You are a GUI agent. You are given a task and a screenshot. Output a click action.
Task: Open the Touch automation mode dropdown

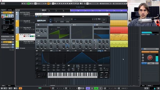[x=40, y=3]
